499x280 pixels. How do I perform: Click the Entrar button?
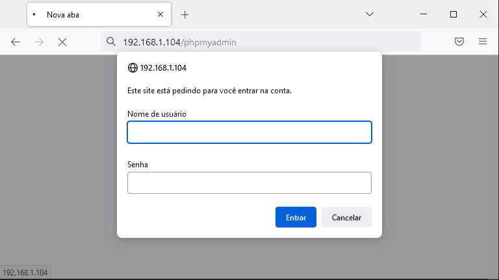tap(296, 218)
